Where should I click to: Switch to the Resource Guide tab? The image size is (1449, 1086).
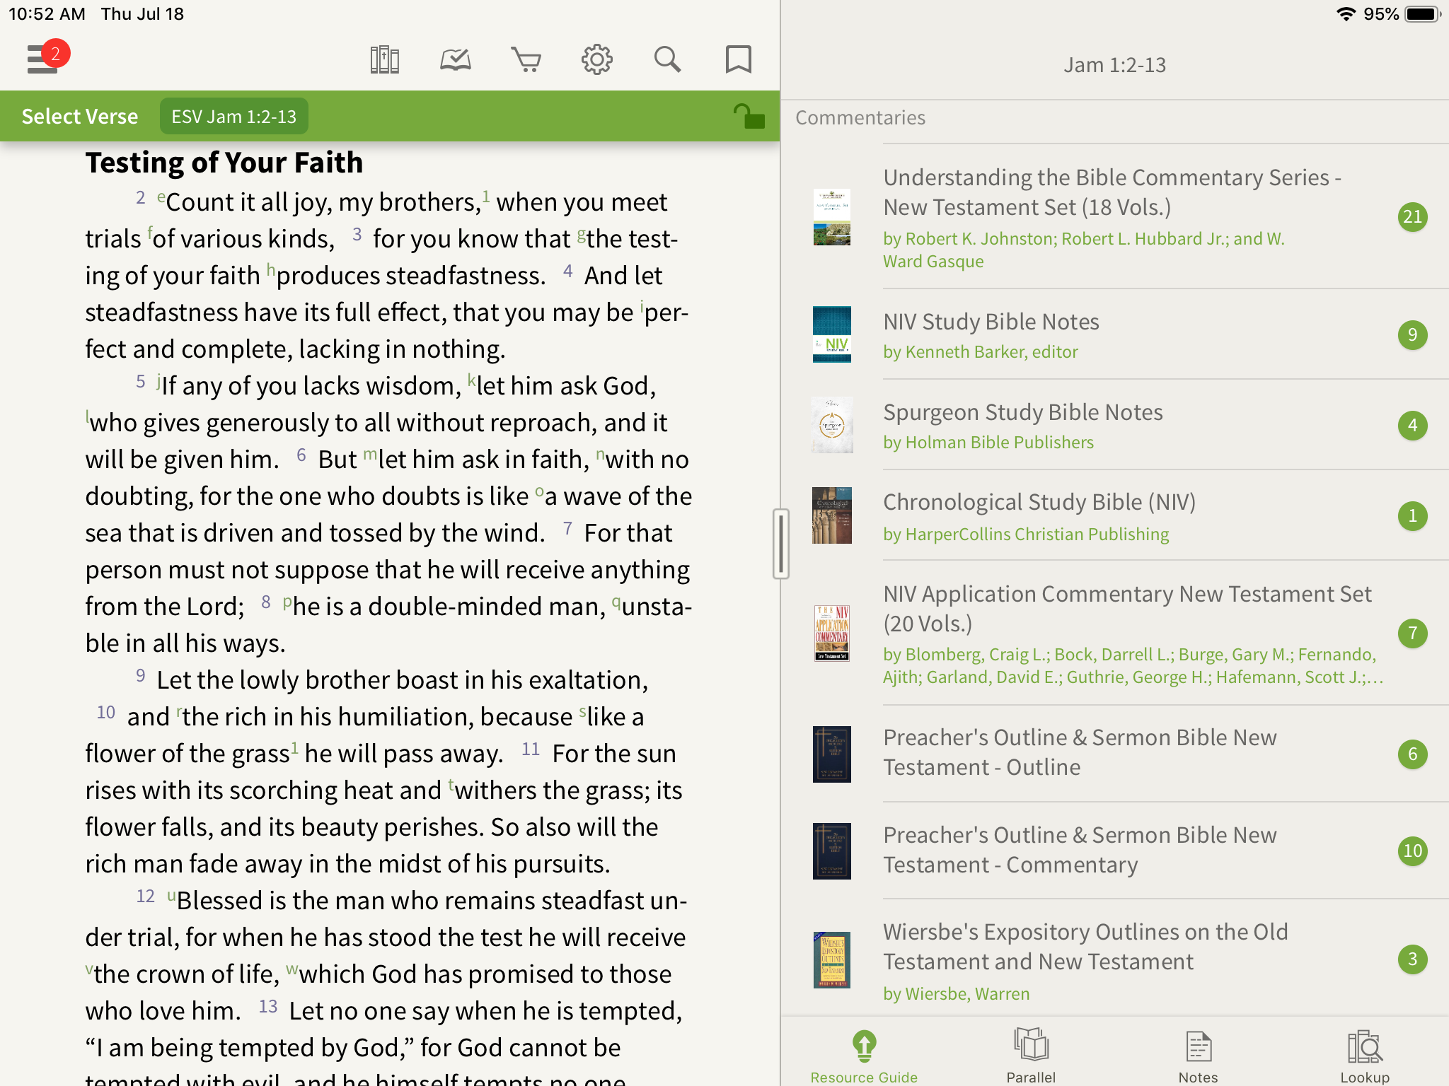coord(864,1056)
